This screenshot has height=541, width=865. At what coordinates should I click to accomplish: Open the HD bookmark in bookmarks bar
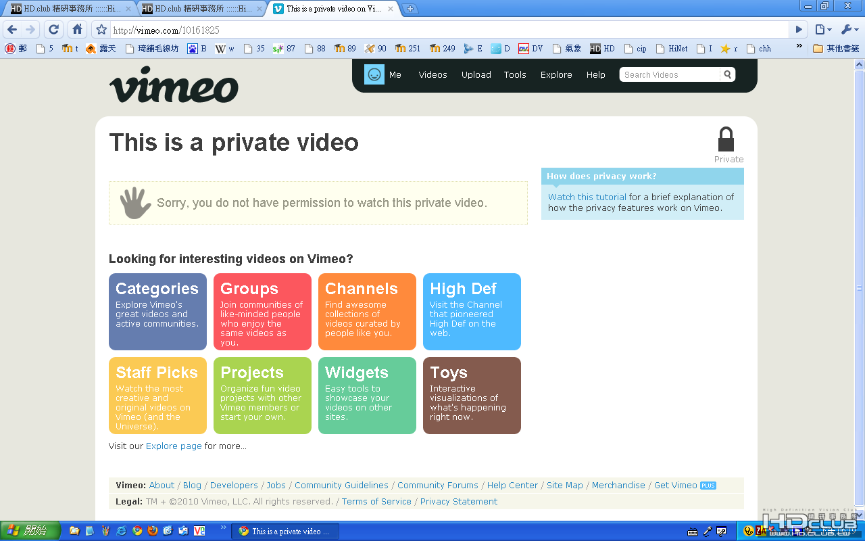[602, 49]
